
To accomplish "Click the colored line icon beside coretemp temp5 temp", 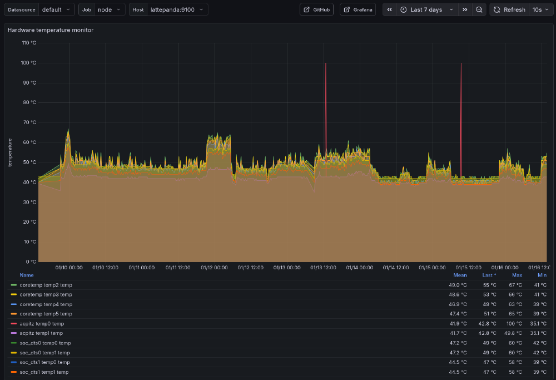I will 13,314.
